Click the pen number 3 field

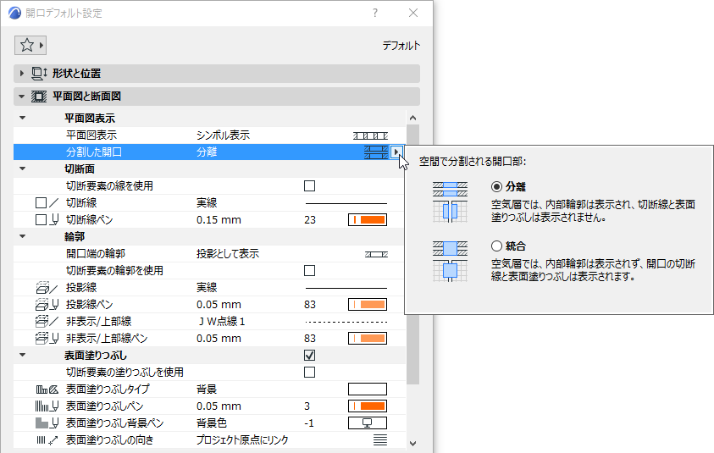point(307,406)
